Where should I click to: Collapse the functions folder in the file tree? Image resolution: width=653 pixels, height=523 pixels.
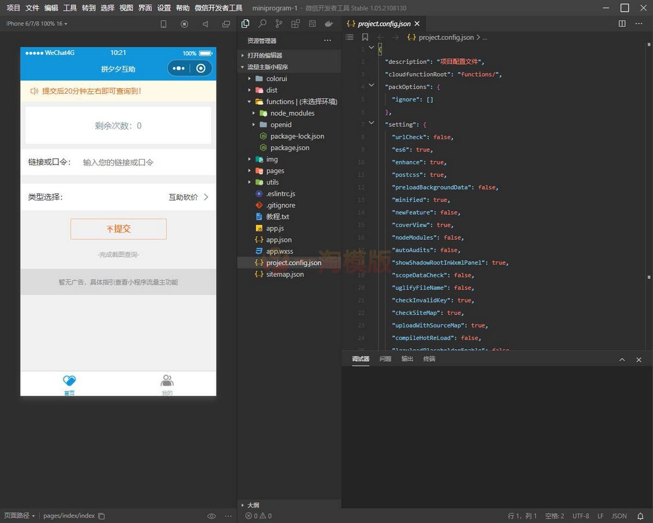pos(280,102)
